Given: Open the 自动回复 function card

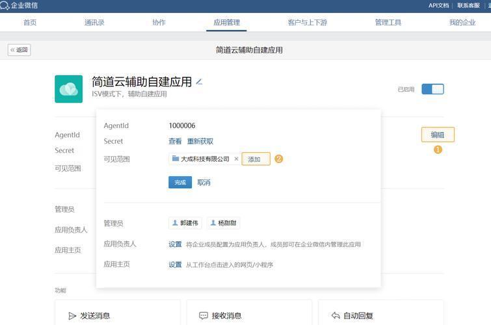Looking at the screenshot, I should pyautogui.click(x=381, y=313).
